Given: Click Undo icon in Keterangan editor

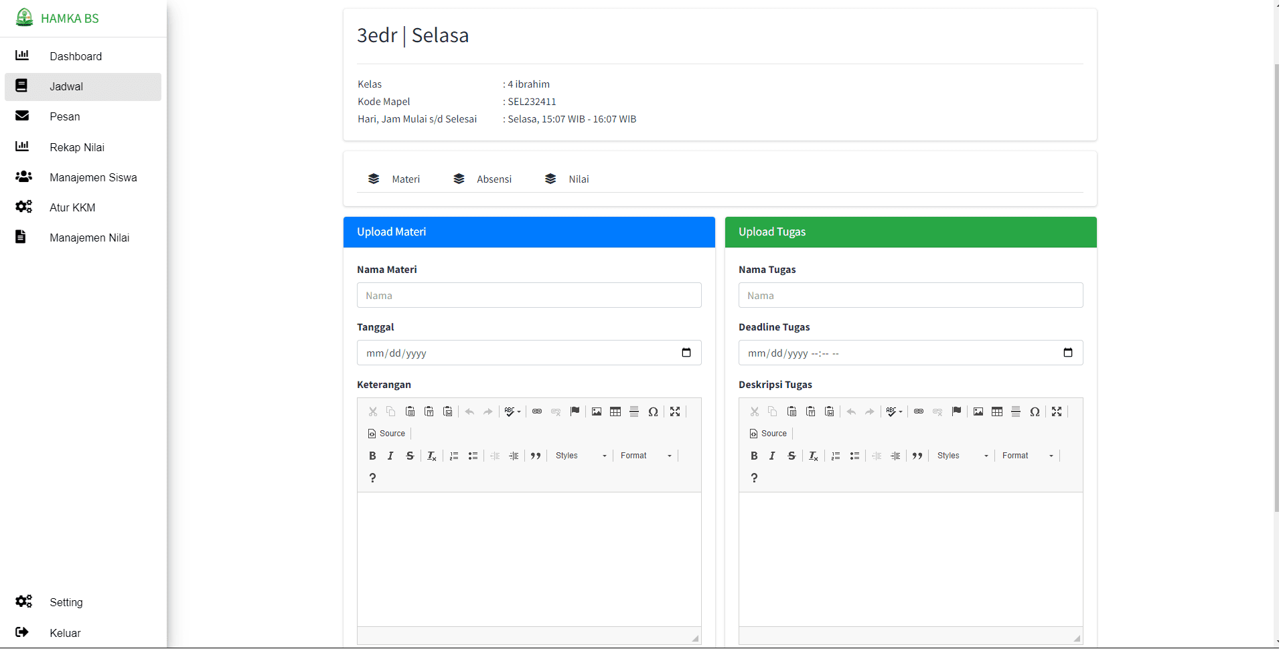Looking at the screenshot, I should [x=469, y=411].
